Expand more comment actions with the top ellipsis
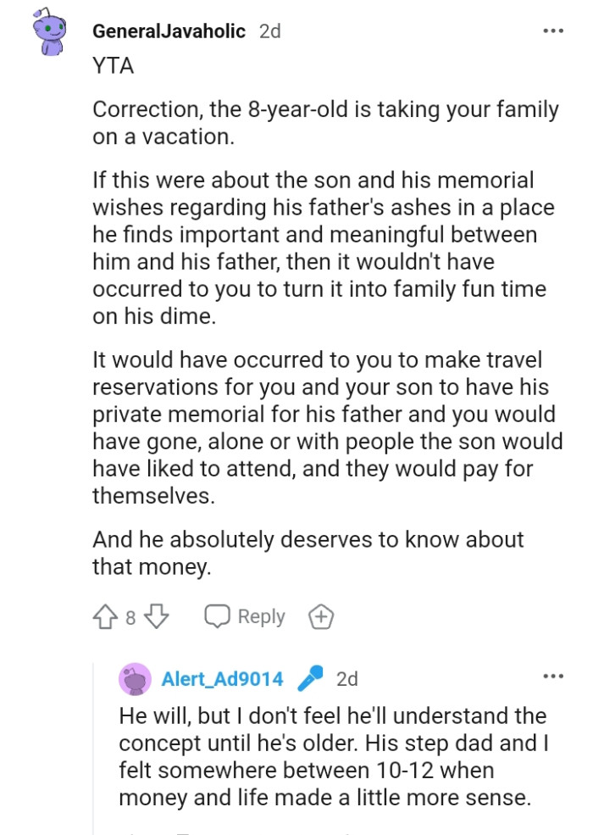The width and height of the screenshot is (593, 835). pyautogui.click(x=552, y=30)
